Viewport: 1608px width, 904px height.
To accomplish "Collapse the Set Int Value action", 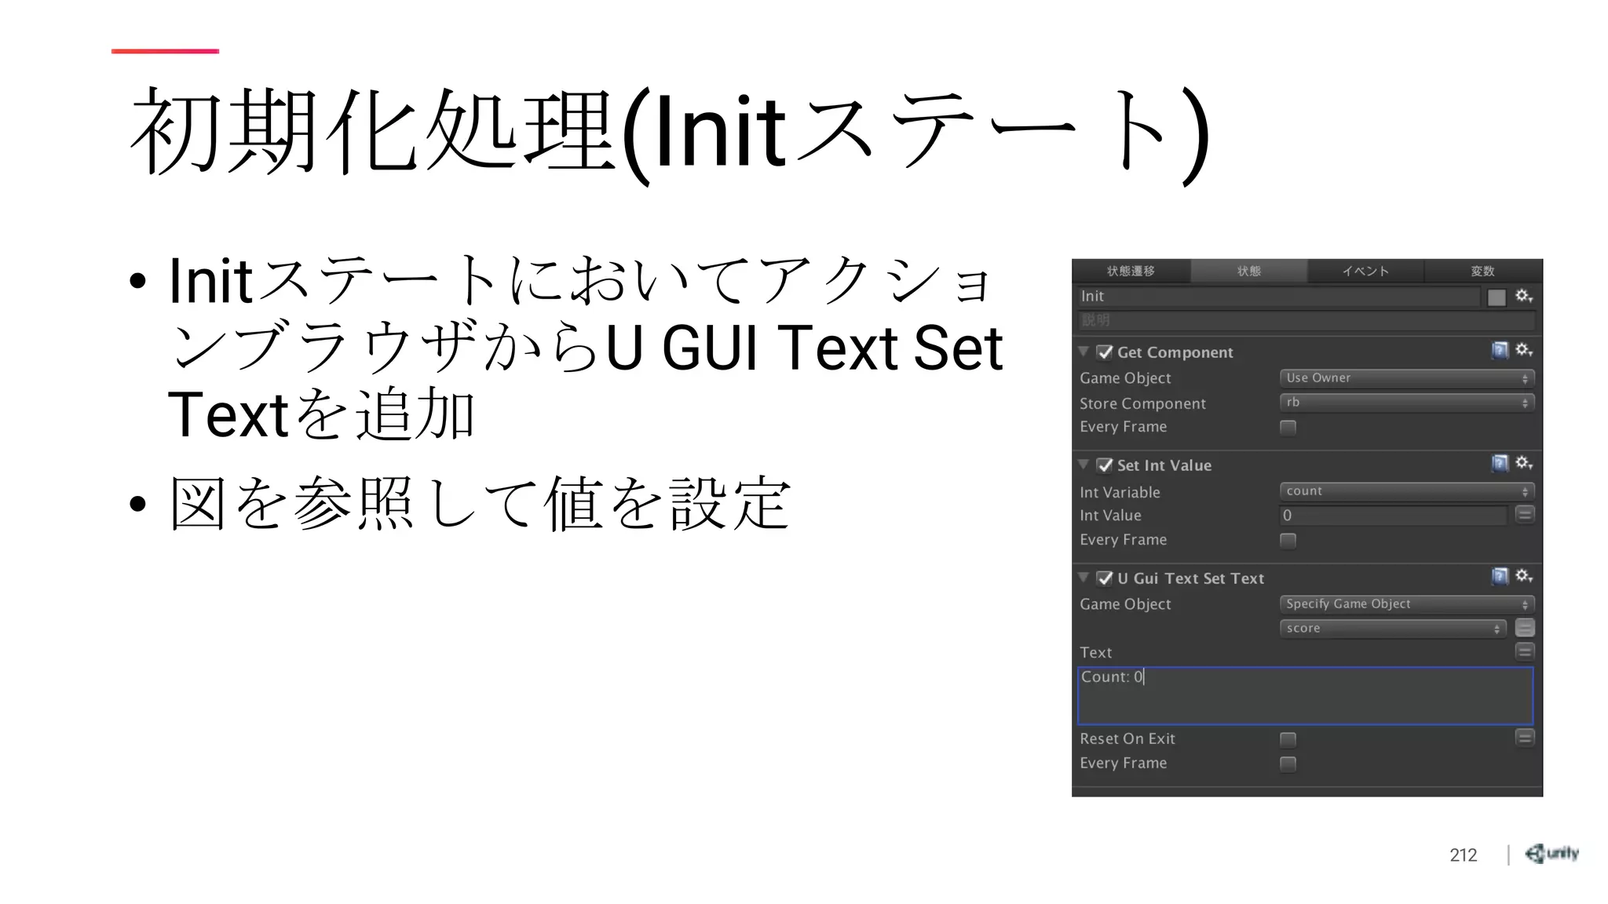I will pos(1084,465).
